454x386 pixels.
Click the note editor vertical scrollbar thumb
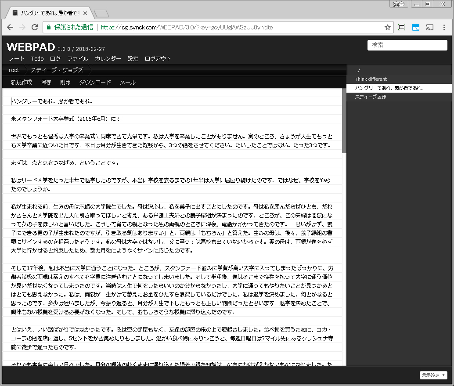point(344,120)
